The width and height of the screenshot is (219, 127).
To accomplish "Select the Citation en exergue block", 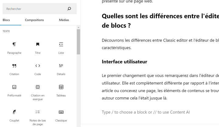I will (x=38, y=92).
